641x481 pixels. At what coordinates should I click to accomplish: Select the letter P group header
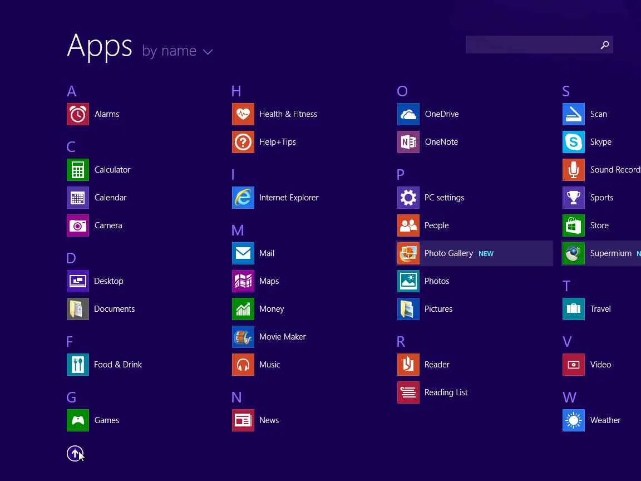[400, 175]
